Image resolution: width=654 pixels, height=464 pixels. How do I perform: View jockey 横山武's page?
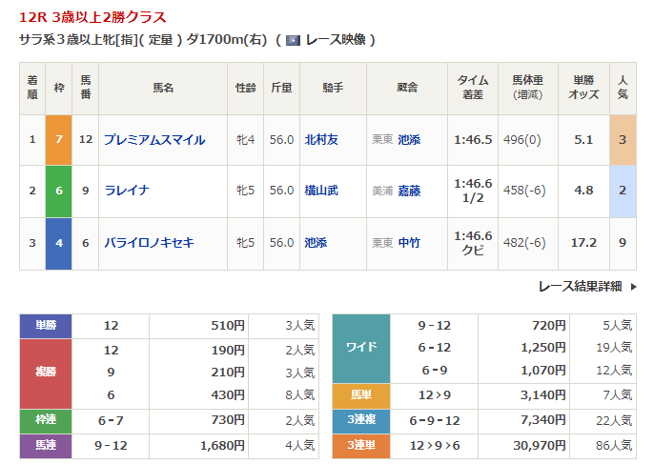(x=323, y=191)
